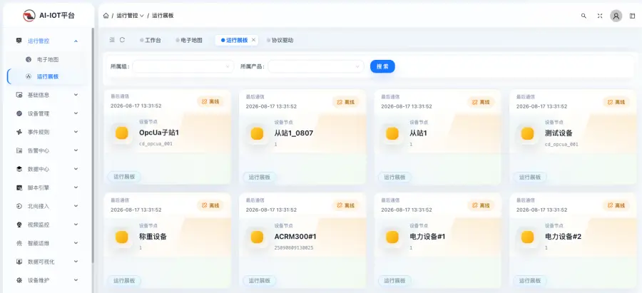Expand the 基础信息 menu chevron
Image resolution: width=642 pixels, height=293 pixels.
tap(76, 95)
